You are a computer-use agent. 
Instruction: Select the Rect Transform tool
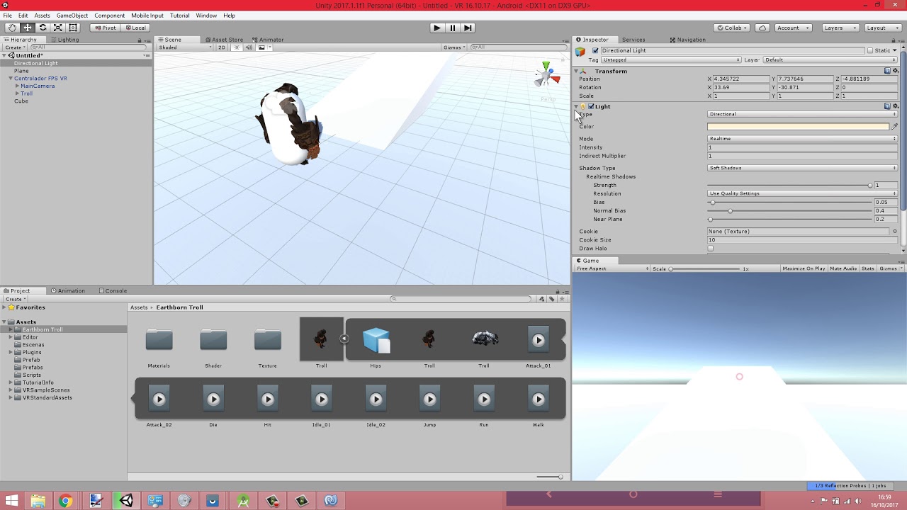tap(73, 28)
